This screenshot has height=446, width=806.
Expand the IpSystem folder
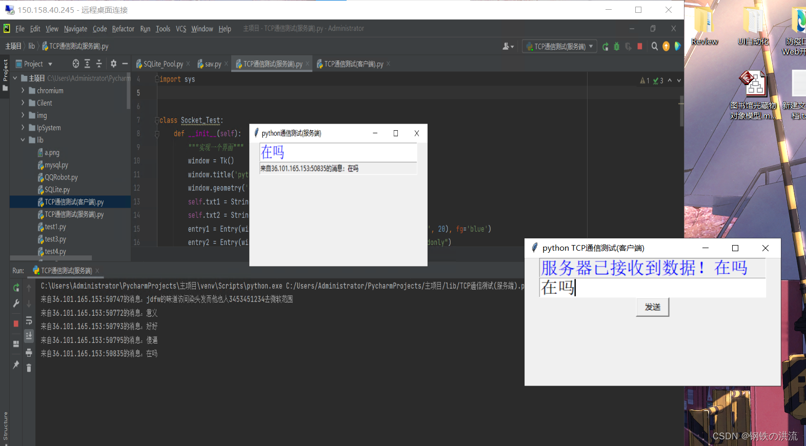coord(23,128)
